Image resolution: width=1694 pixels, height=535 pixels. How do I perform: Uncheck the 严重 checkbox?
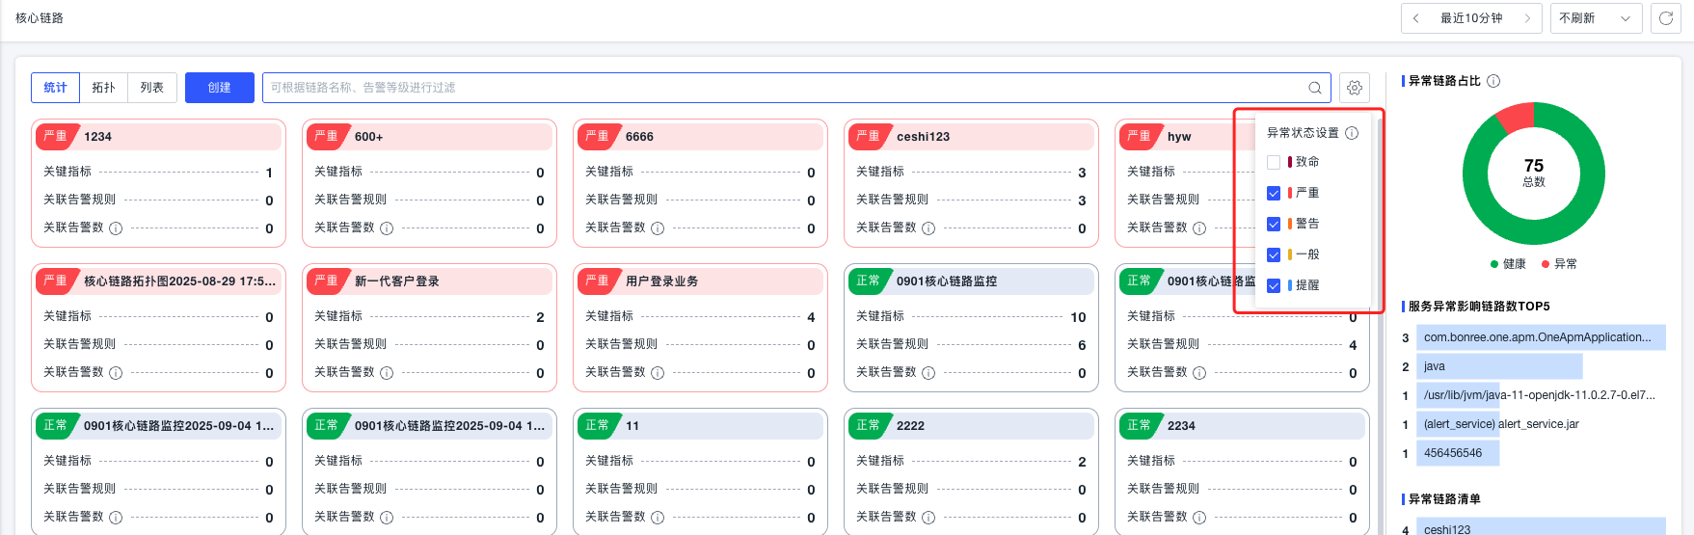click(1274, 194)
